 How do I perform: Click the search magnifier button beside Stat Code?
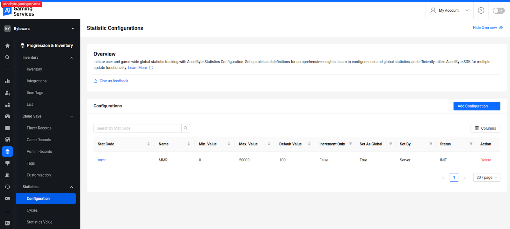click(186, 128)
